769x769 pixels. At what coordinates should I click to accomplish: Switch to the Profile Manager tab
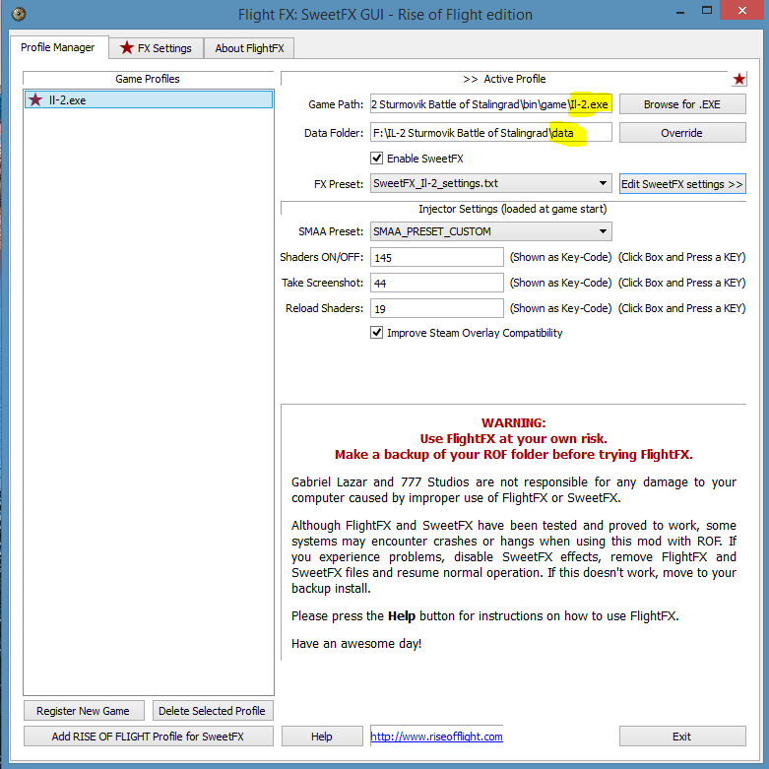[x=58, y=47]
